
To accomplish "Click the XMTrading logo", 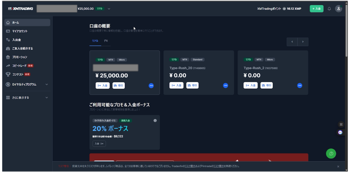I will point(21,9).
